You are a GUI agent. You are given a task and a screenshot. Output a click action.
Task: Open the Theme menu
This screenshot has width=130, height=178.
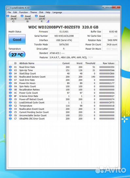click(x=33, y=13)
